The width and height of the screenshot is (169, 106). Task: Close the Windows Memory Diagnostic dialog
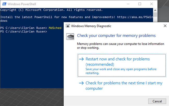point(165,26)
